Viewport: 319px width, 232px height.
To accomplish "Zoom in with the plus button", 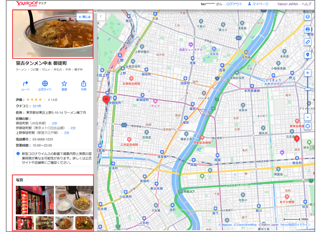I will [x=307, y=73].
